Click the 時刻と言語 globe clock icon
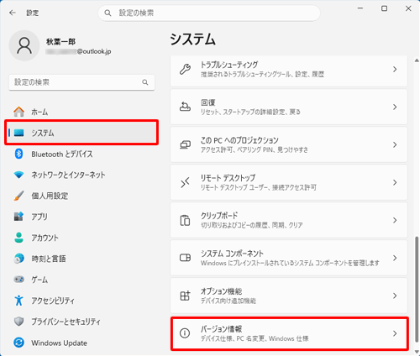Viewport: 420px width, 356px height. (18, 259)
